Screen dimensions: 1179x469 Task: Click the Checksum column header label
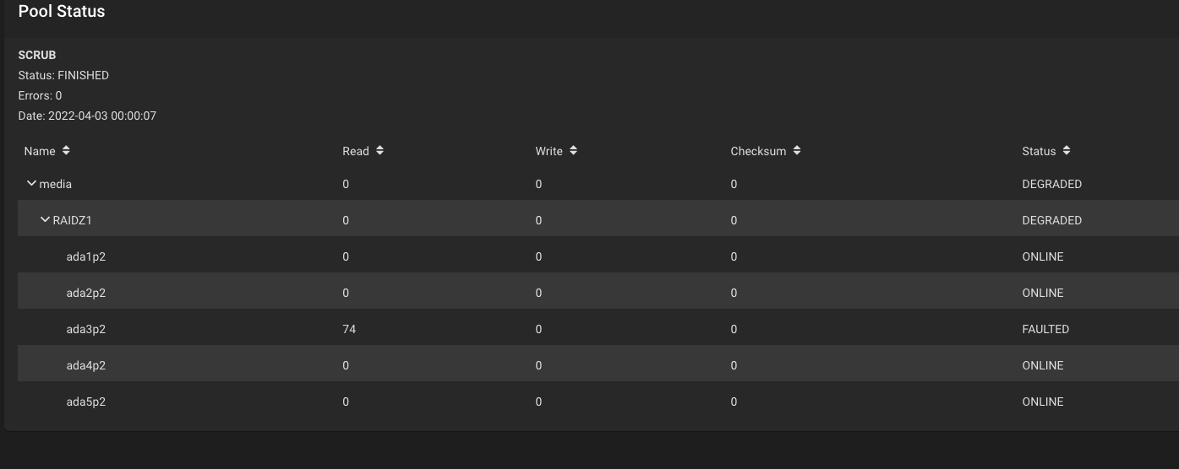758,151
